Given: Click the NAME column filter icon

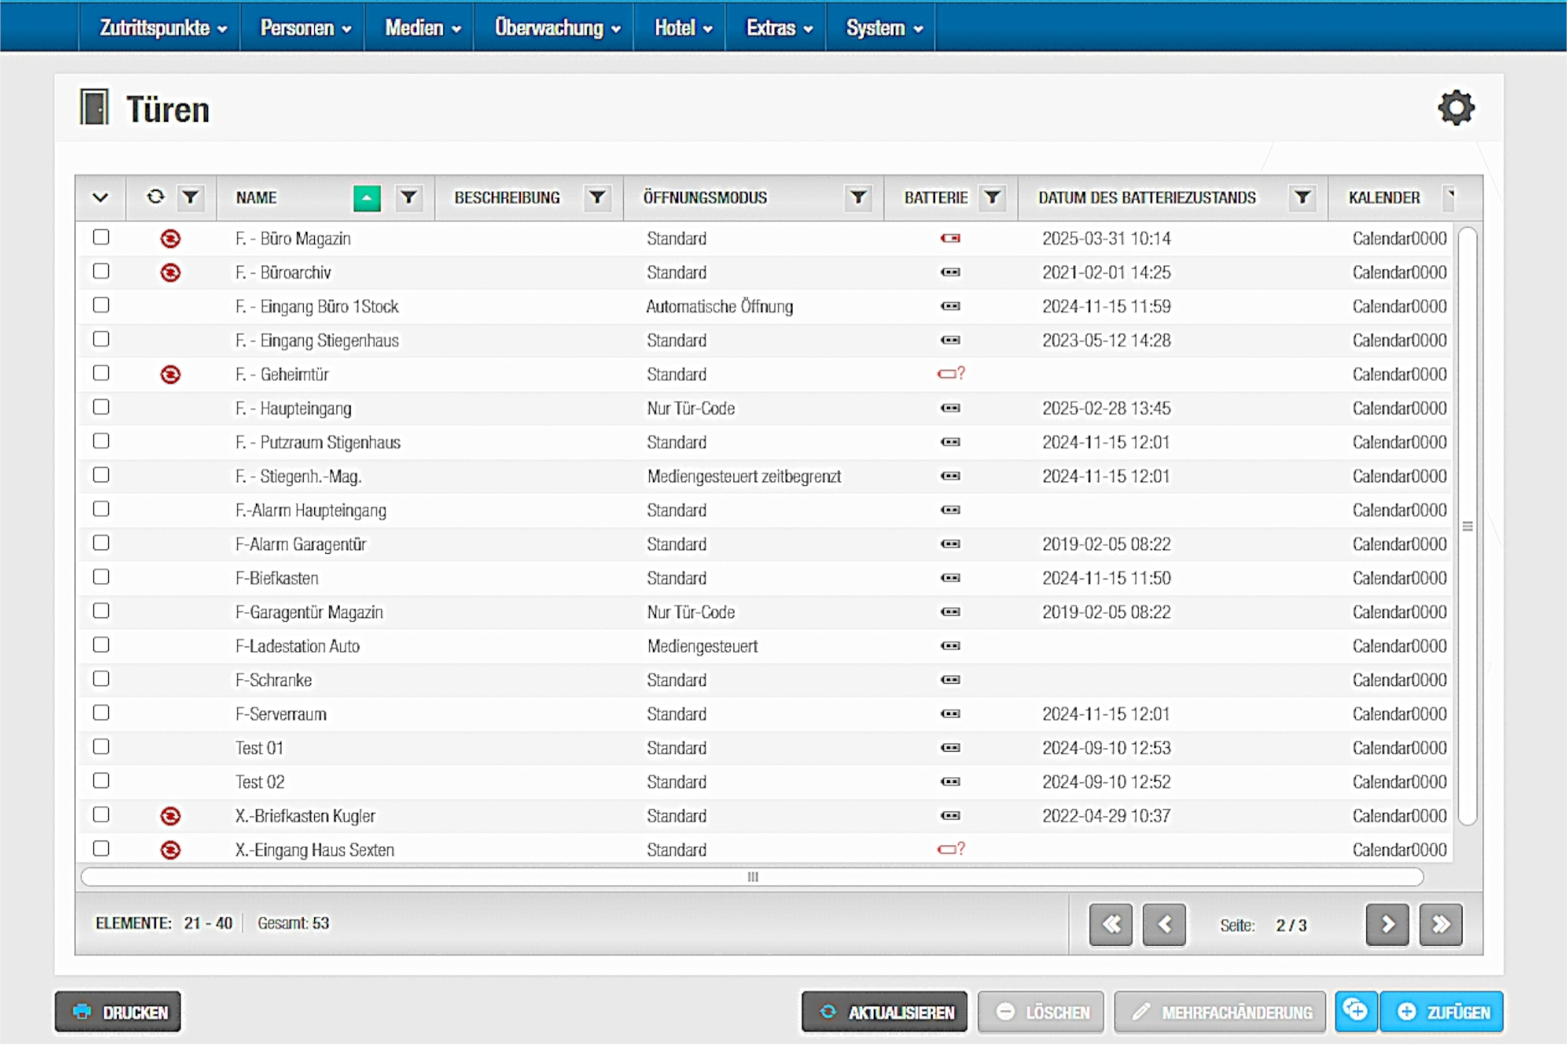Looking at the screenshot, I should (x=408, y=198).
